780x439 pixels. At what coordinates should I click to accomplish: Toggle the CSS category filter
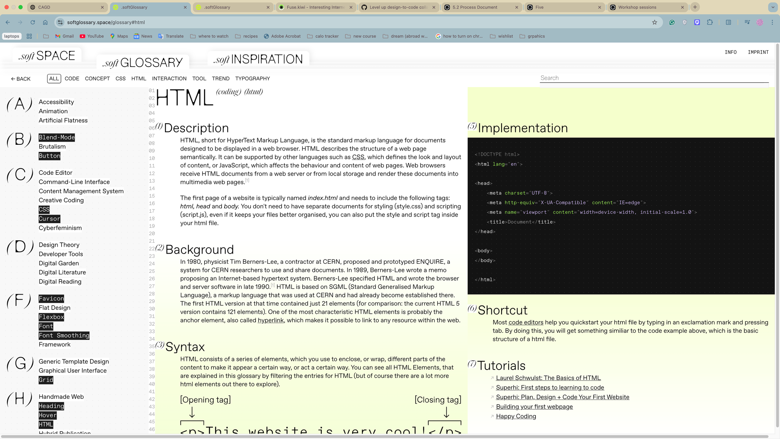tap(121, 78)
